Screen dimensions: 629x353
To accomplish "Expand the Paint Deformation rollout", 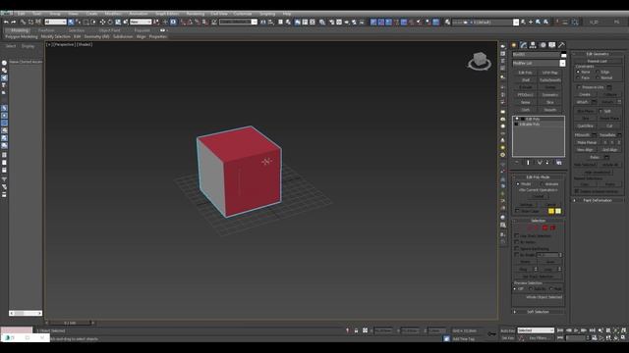I will [x=598, y=200].
